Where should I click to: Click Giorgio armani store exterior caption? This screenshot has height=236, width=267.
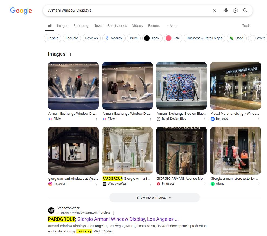click(x=235, y=178)
